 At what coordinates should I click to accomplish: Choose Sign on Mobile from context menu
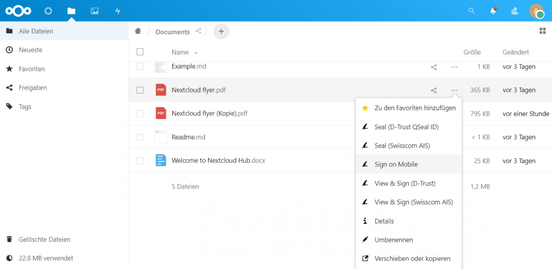(396, 164)
